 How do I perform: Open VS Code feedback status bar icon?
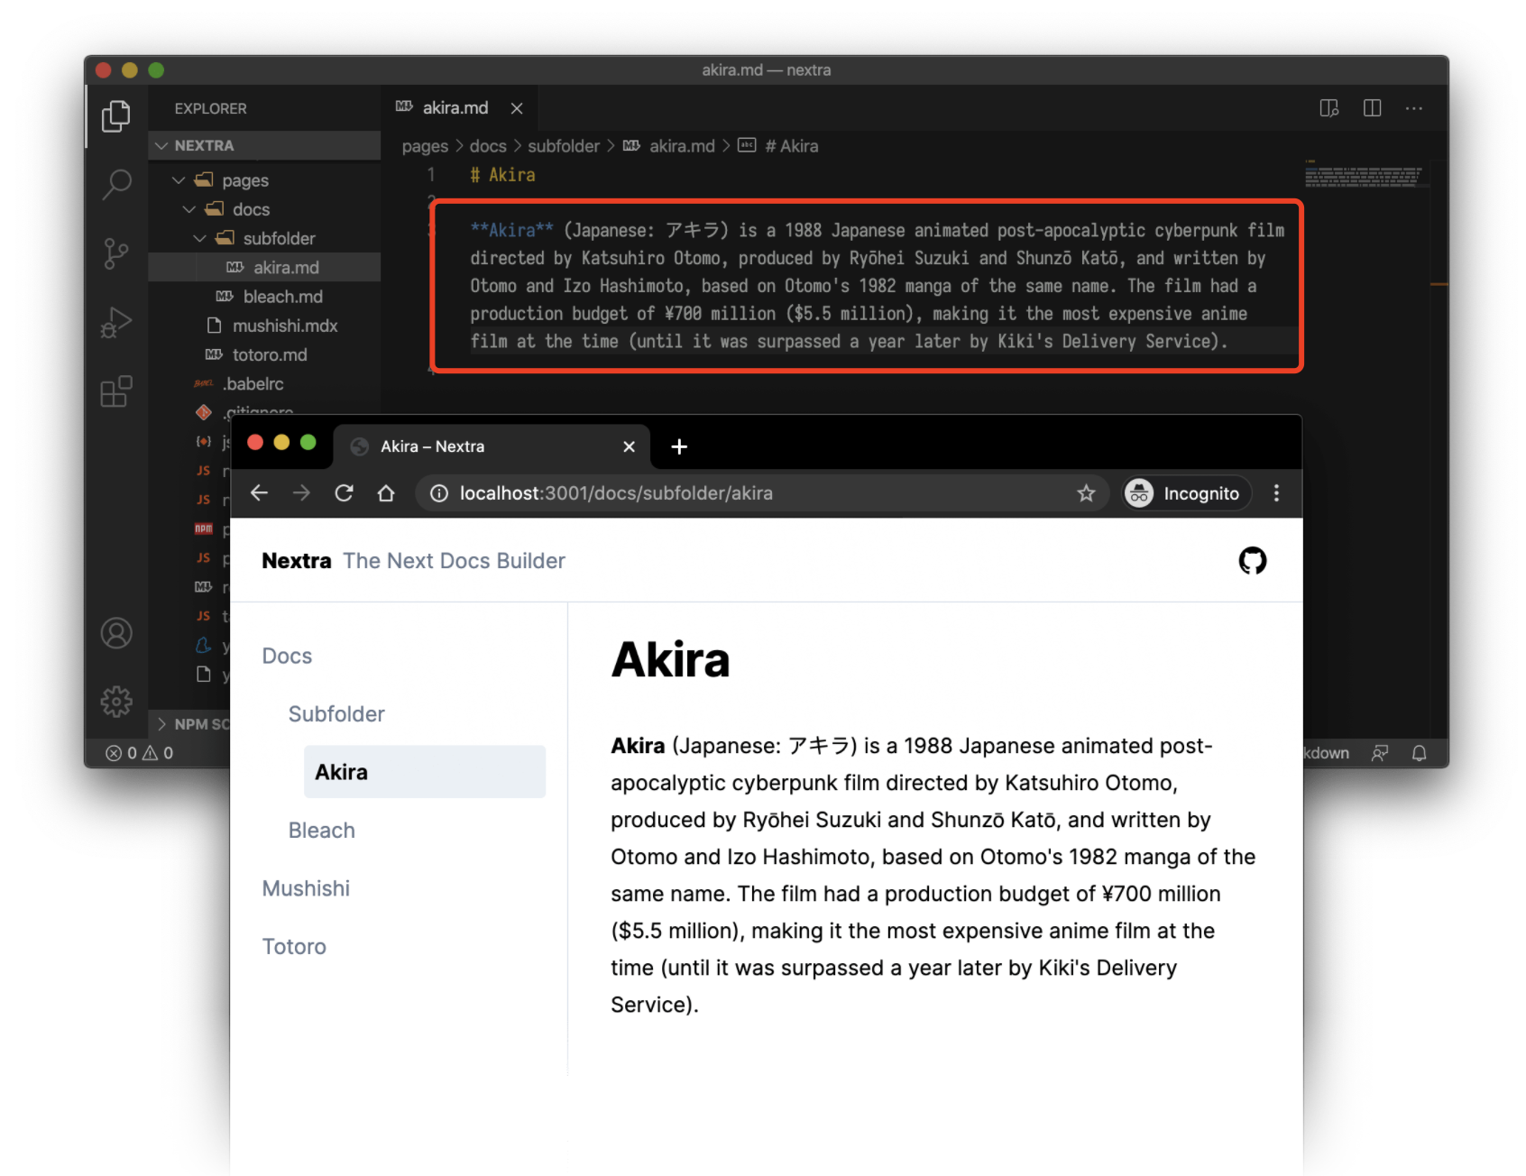pos(1380,753)
